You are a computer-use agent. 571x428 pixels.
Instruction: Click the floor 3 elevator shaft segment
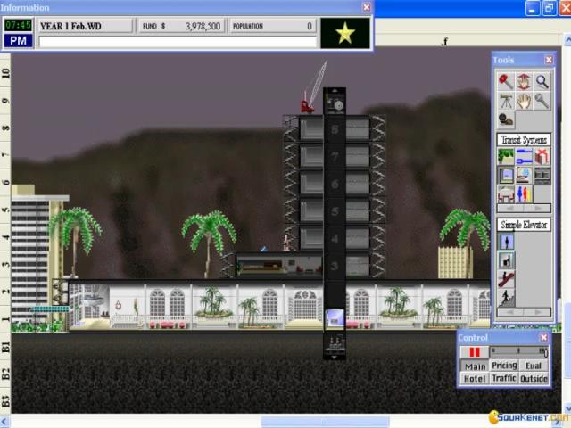[335, 266]
